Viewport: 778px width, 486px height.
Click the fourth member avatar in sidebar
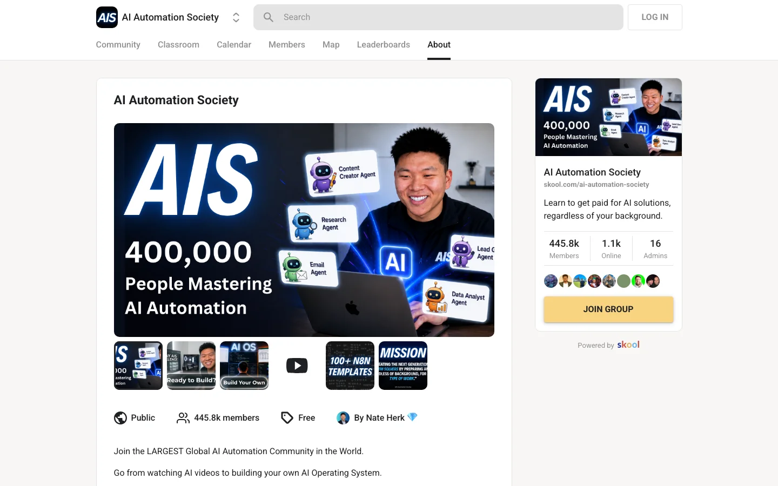(594, 281)
